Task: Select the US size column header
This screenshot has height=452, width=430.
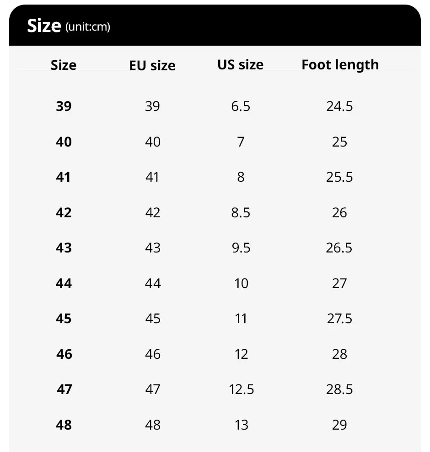Action: coord(241,65)
